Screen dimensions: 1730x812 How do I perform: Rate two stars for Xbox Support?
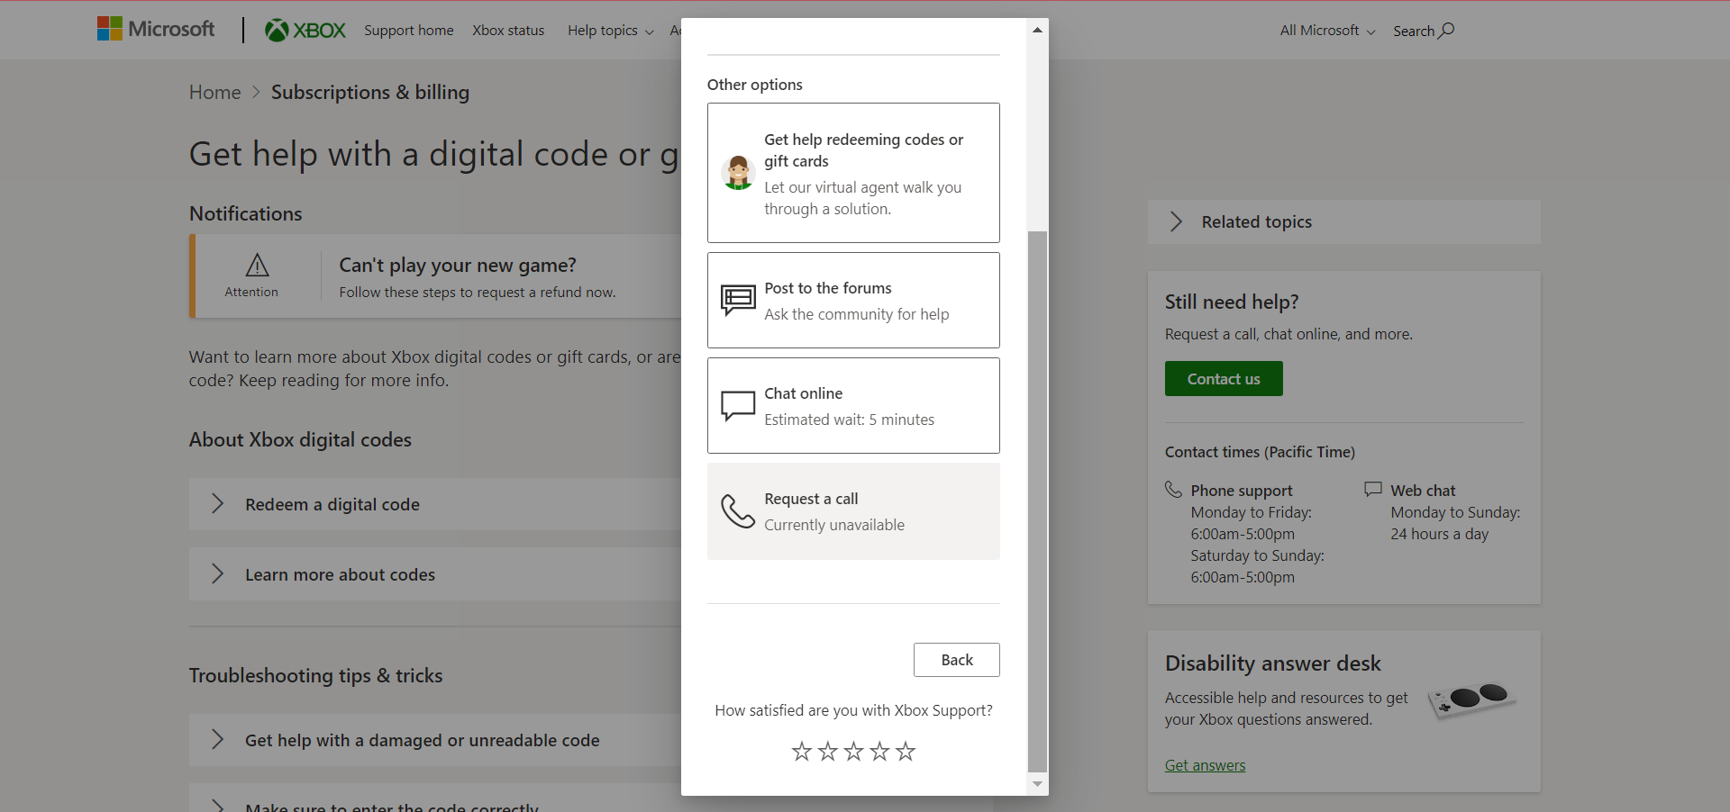pos(828,751)
